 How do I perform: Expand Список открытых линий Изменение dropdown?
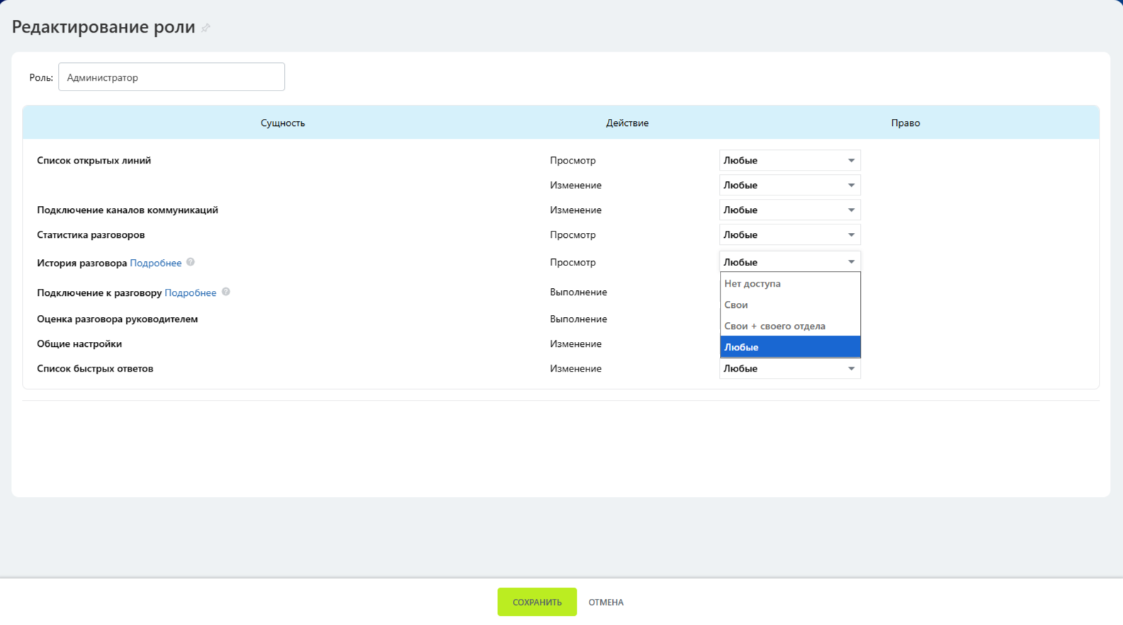tap(789, 185)
